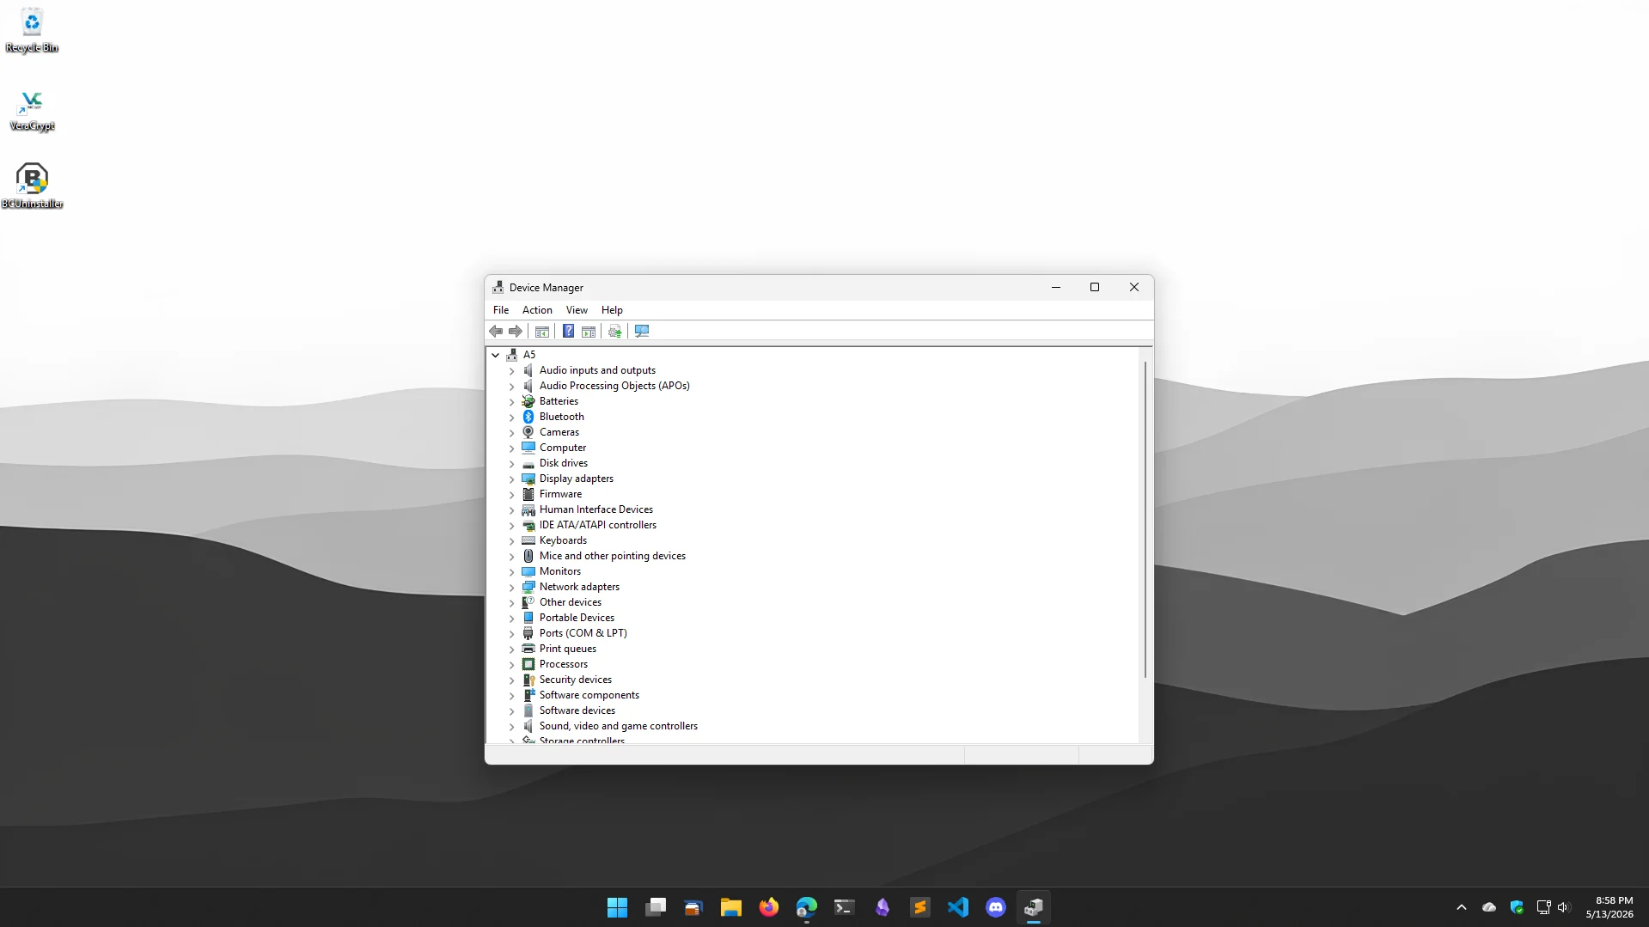
Task: Collapse the A5 root computer node
Action: (x=496, y=355)
